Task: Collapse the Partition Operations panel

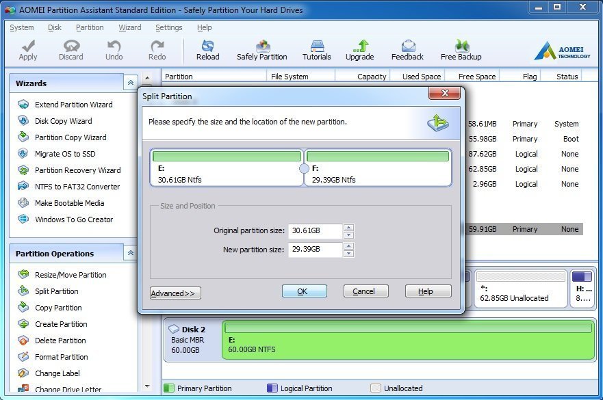Action: (130, 253)
